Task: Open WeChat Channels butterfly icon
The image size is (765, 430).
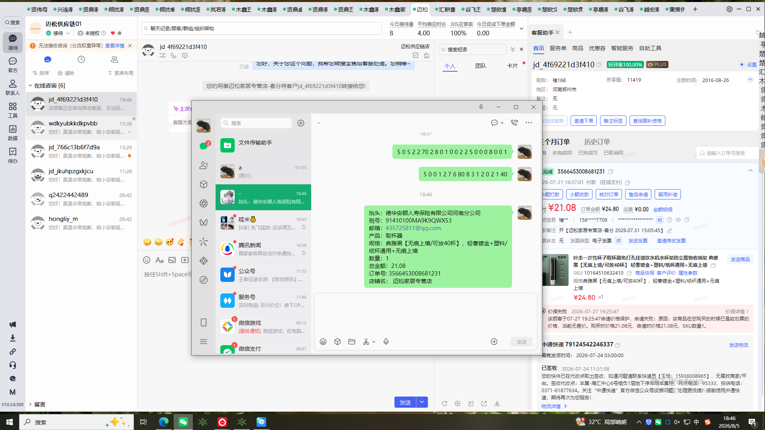Action: point(204,223)
